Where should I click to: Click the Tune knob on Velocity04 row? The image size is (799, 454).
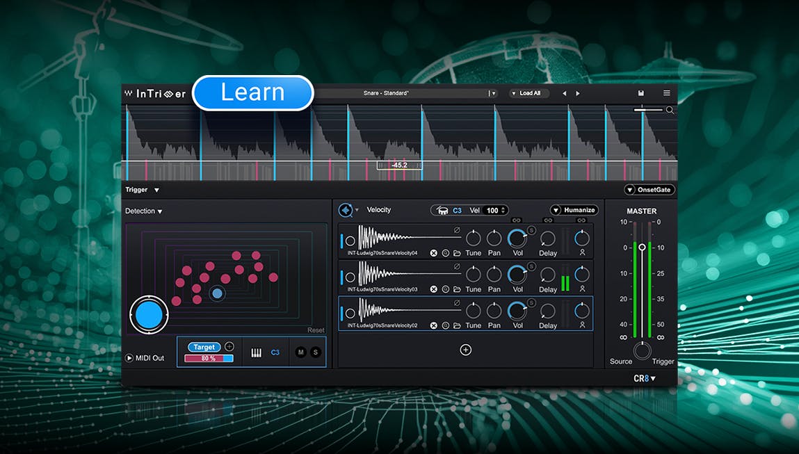474,238
